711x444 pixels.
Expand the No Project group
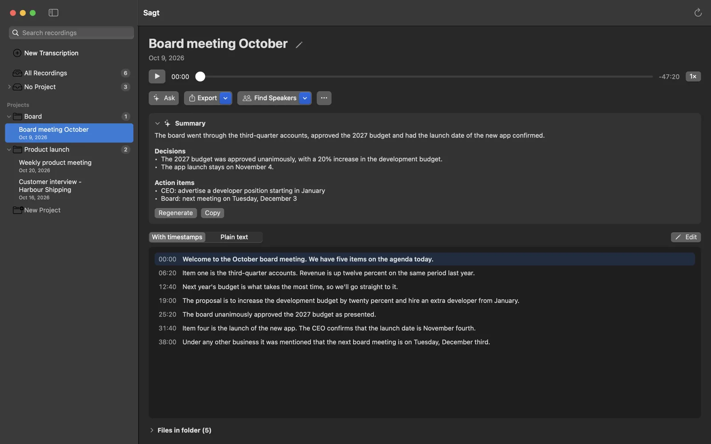click(9, 87)
